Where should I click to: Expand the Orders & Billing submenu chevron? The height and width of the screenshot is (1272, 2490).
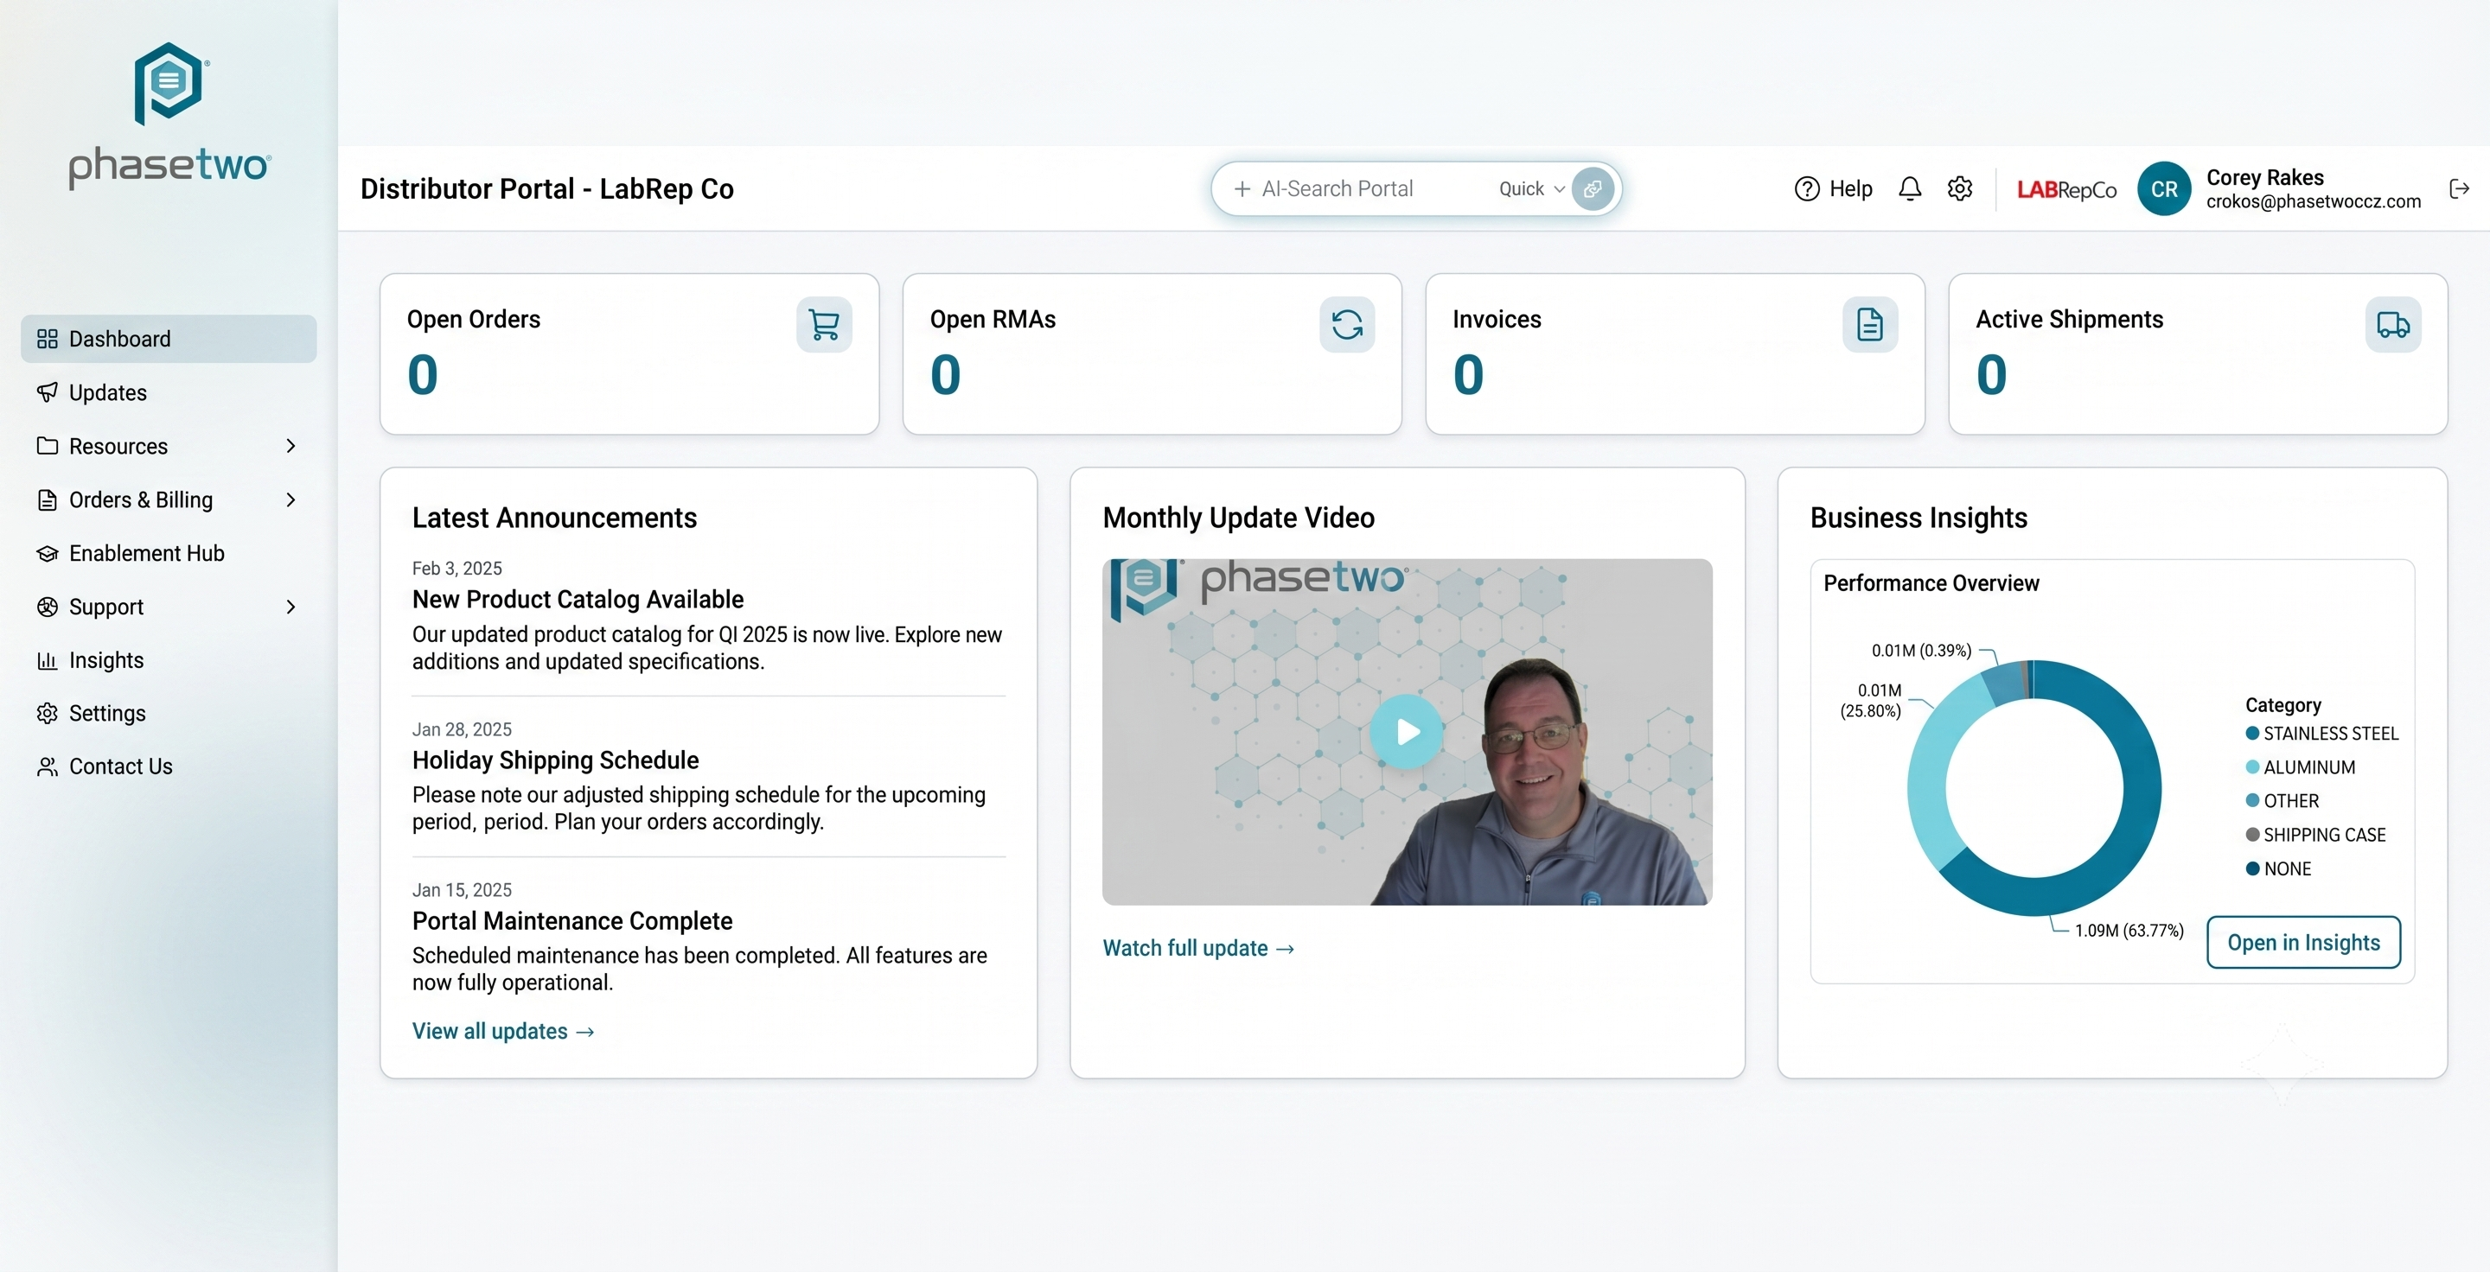pos(290,499)
